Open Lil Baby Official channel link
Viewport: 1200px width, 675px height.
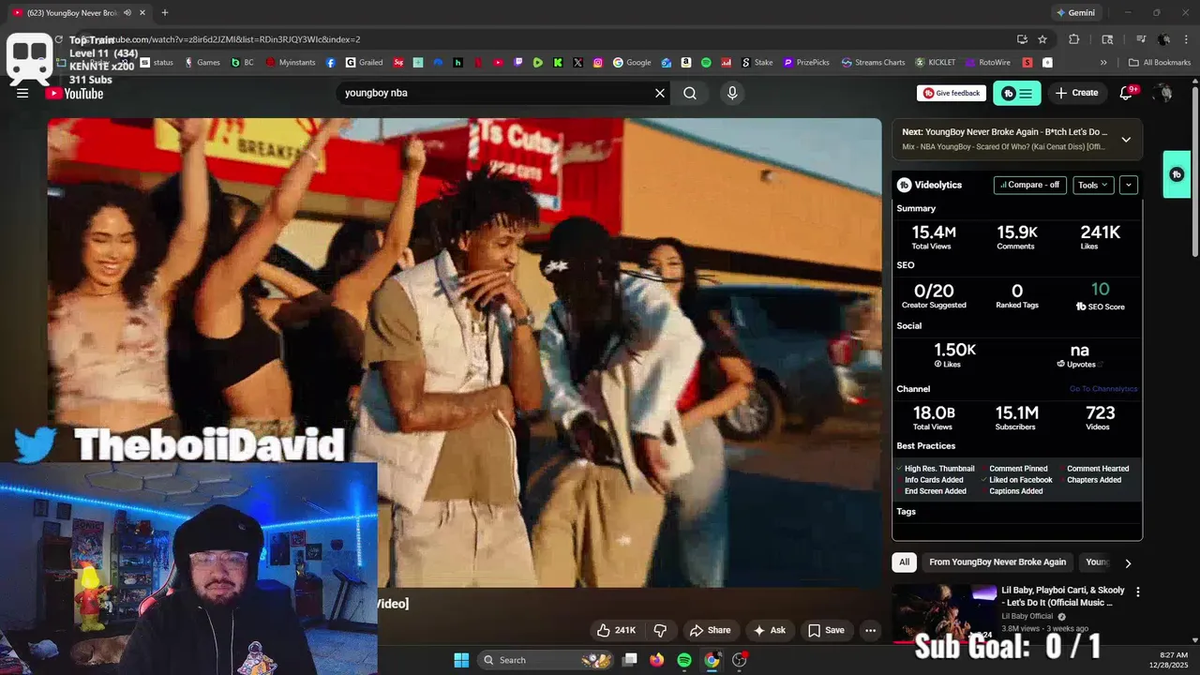pyautogui.click(x=1027, y=616)
